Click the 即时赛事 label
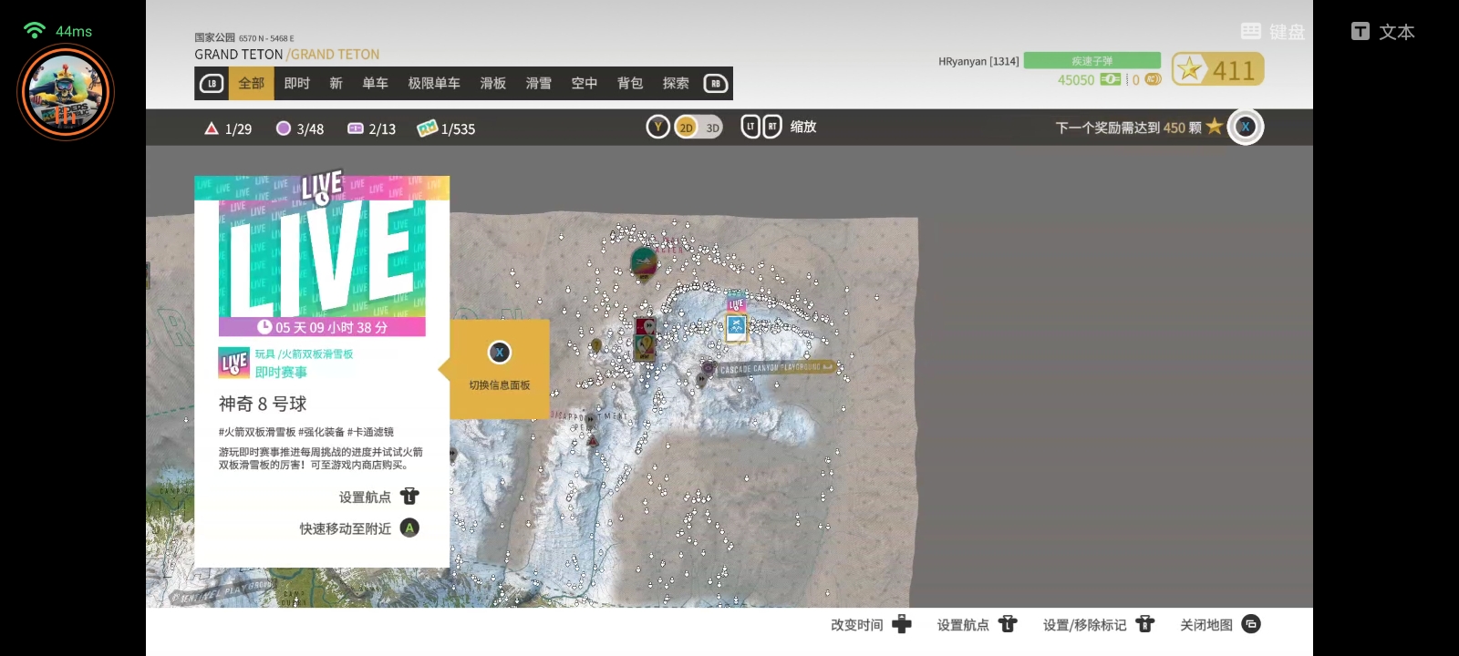The width and height of the screenshot is (1459, 656). click(281, 373)
